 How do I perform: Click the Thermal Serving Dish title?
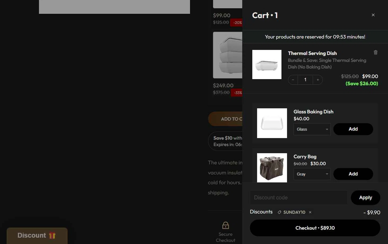(312, 53)
